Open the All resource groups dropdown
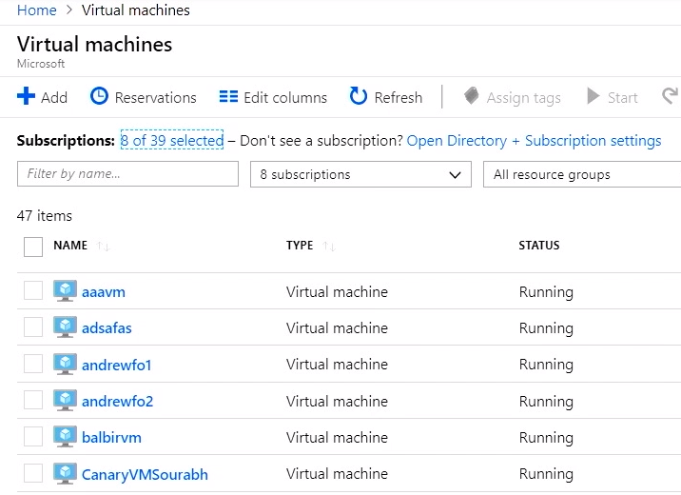 [x=582, y=174]
